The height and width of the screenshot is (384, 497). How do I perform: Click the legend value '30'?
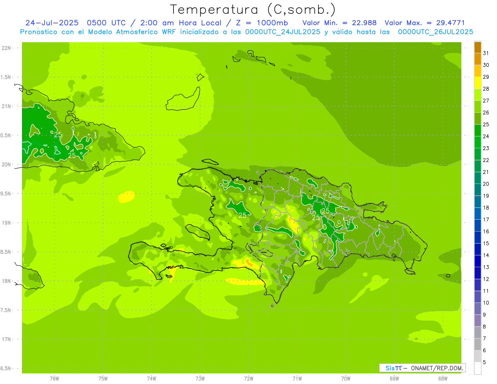click(x=486, y=65)
